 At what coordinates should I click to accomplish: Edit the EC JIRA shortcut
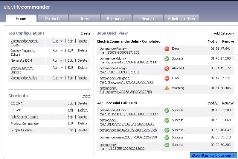pos(70,104)
